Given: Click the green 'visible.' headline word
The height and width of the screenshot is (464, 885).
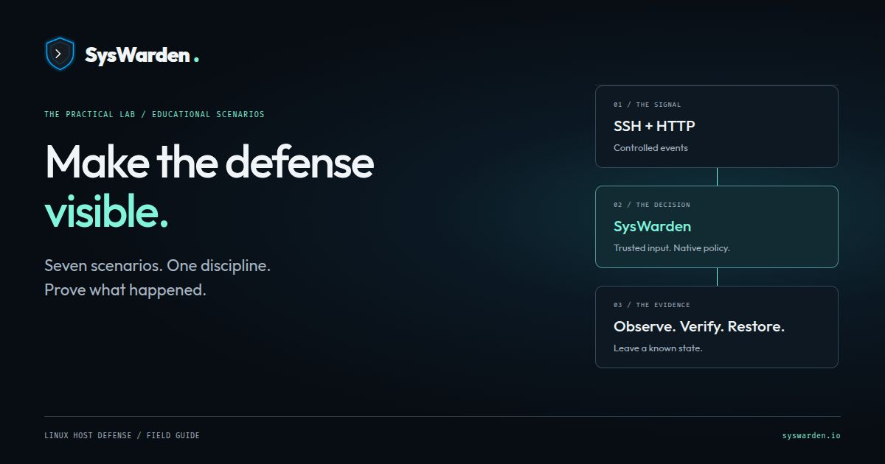Looking at the screenshot, I should coord(107,212).
